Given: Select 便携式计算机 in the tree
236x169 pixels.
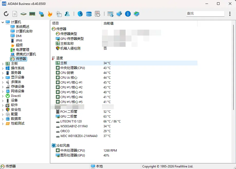Looking at the screenshot, I should [26, 54].
